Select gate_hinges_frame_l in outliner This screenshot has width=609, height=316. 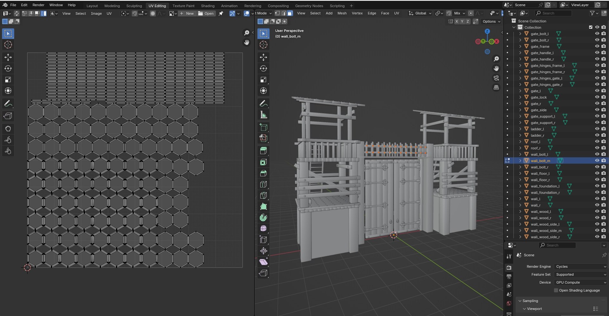tap(548, 66)
